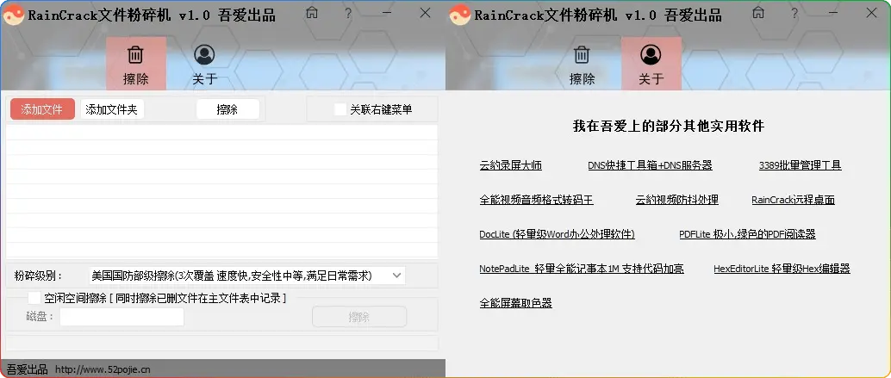Select the highlighted 擦除 tab in the left window
Image resolution: width=891 pixels, height=378 pixels.
click(135, 65)
